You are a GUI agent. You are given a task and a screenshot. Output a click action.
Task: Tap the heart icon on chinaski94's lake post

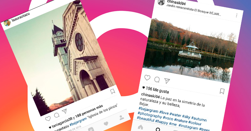pyautogui.click(x=147, y=78)
